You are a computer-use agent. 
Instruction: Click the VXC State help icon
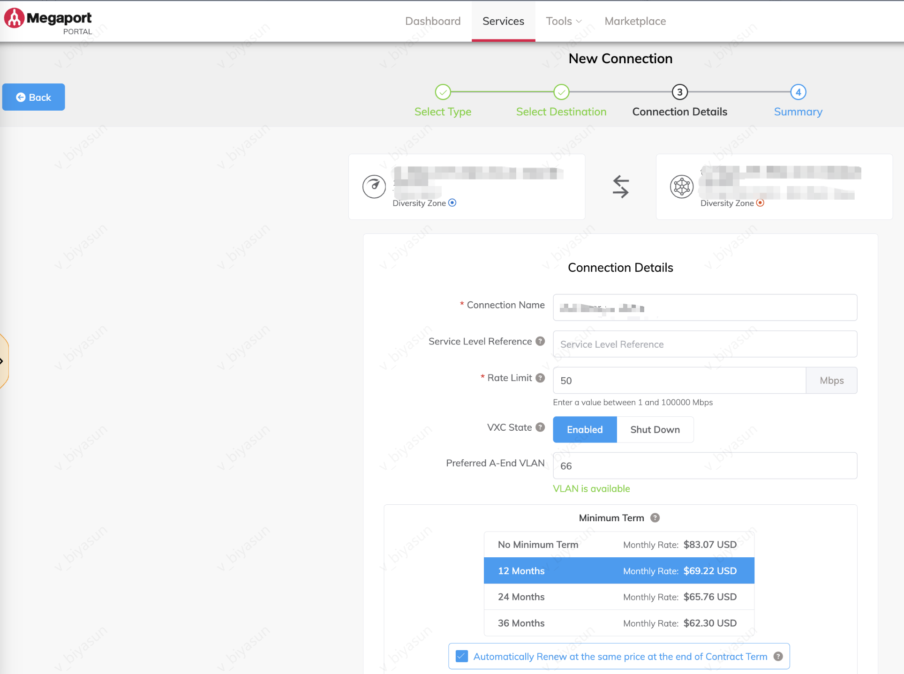tap(540, 427)
